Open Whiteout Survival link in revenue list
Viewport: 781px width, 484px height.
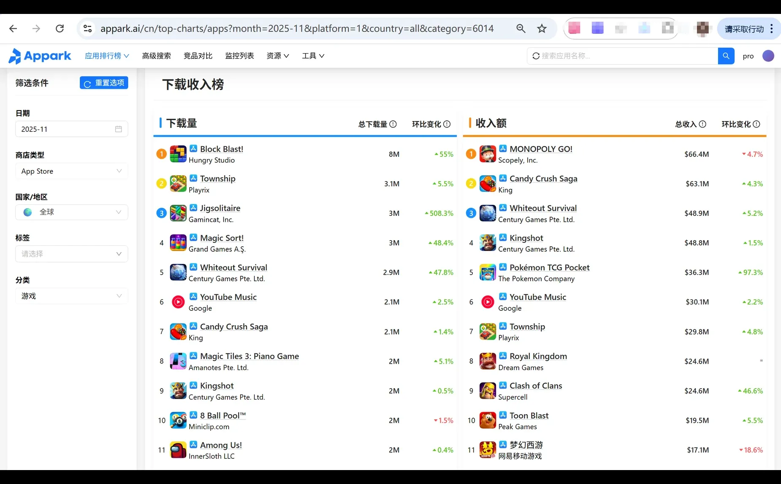543,208
